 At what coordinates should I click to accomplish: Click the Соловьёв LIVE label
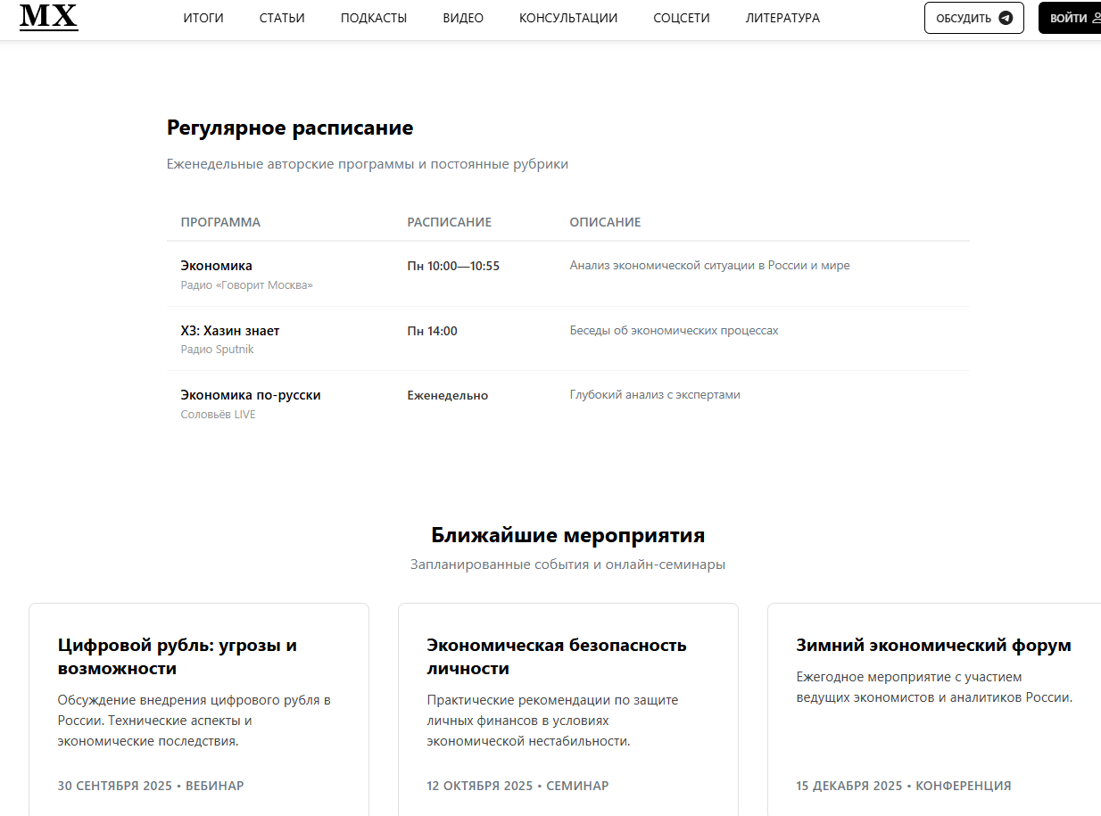(x=218, y=414)
